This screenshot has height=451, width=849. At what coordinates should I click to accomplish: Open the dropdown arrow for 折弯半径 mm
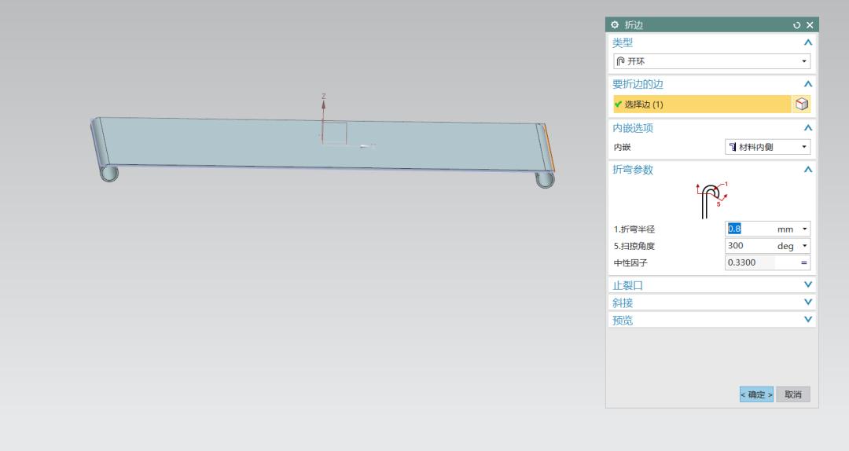coord(805,229)
